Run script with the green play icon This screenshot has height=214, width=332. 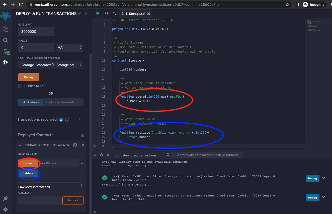[x=98, y=14]
